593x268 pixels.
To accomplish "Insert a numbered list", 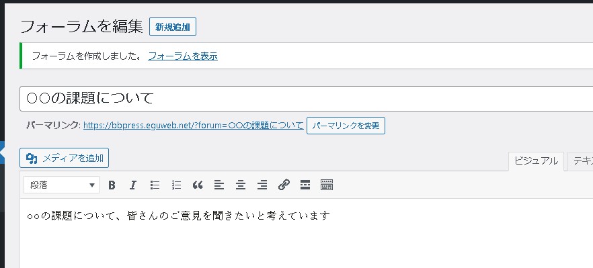I will click(x=176, y=185).
